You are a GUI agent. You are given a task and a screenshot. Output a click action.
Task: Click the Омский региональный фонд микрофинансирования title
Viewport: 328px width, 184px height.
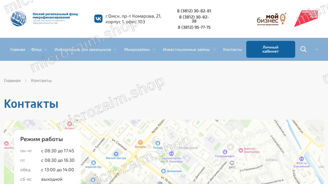pos(55,16)
